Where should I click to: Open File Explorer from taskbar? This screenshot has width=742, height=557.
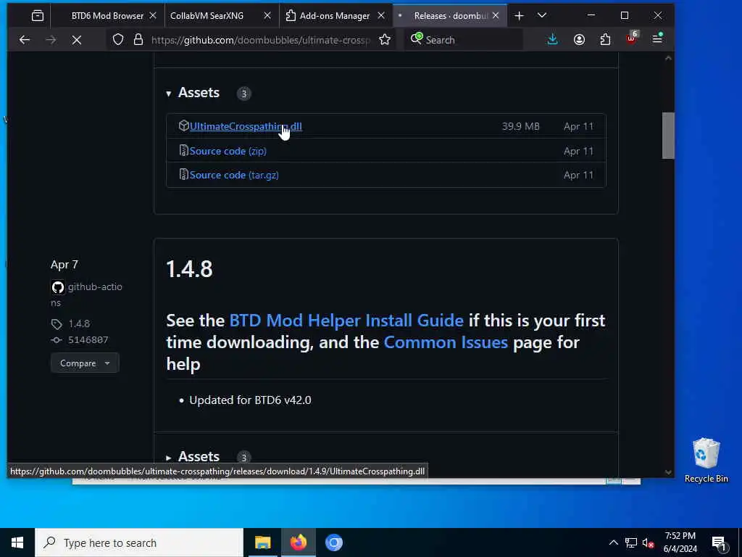tap(262, 542)
